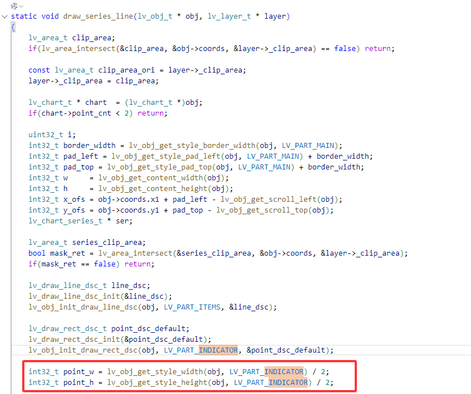The height and width of the screenshot is (394, 471).
Task: Click the function name draw_series_line
Action: (x=98, y=16)
